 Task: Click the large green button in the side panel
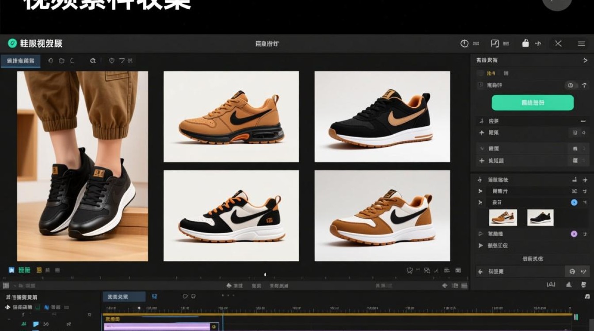pyautogui.click(x=533, y=103)
